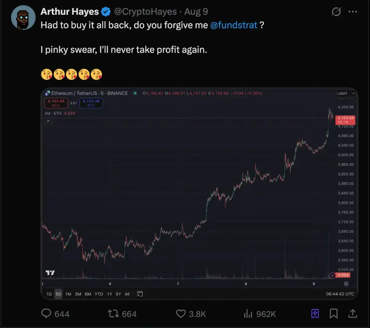
Task: Select the YTD time range
Action: coord(99,294)
